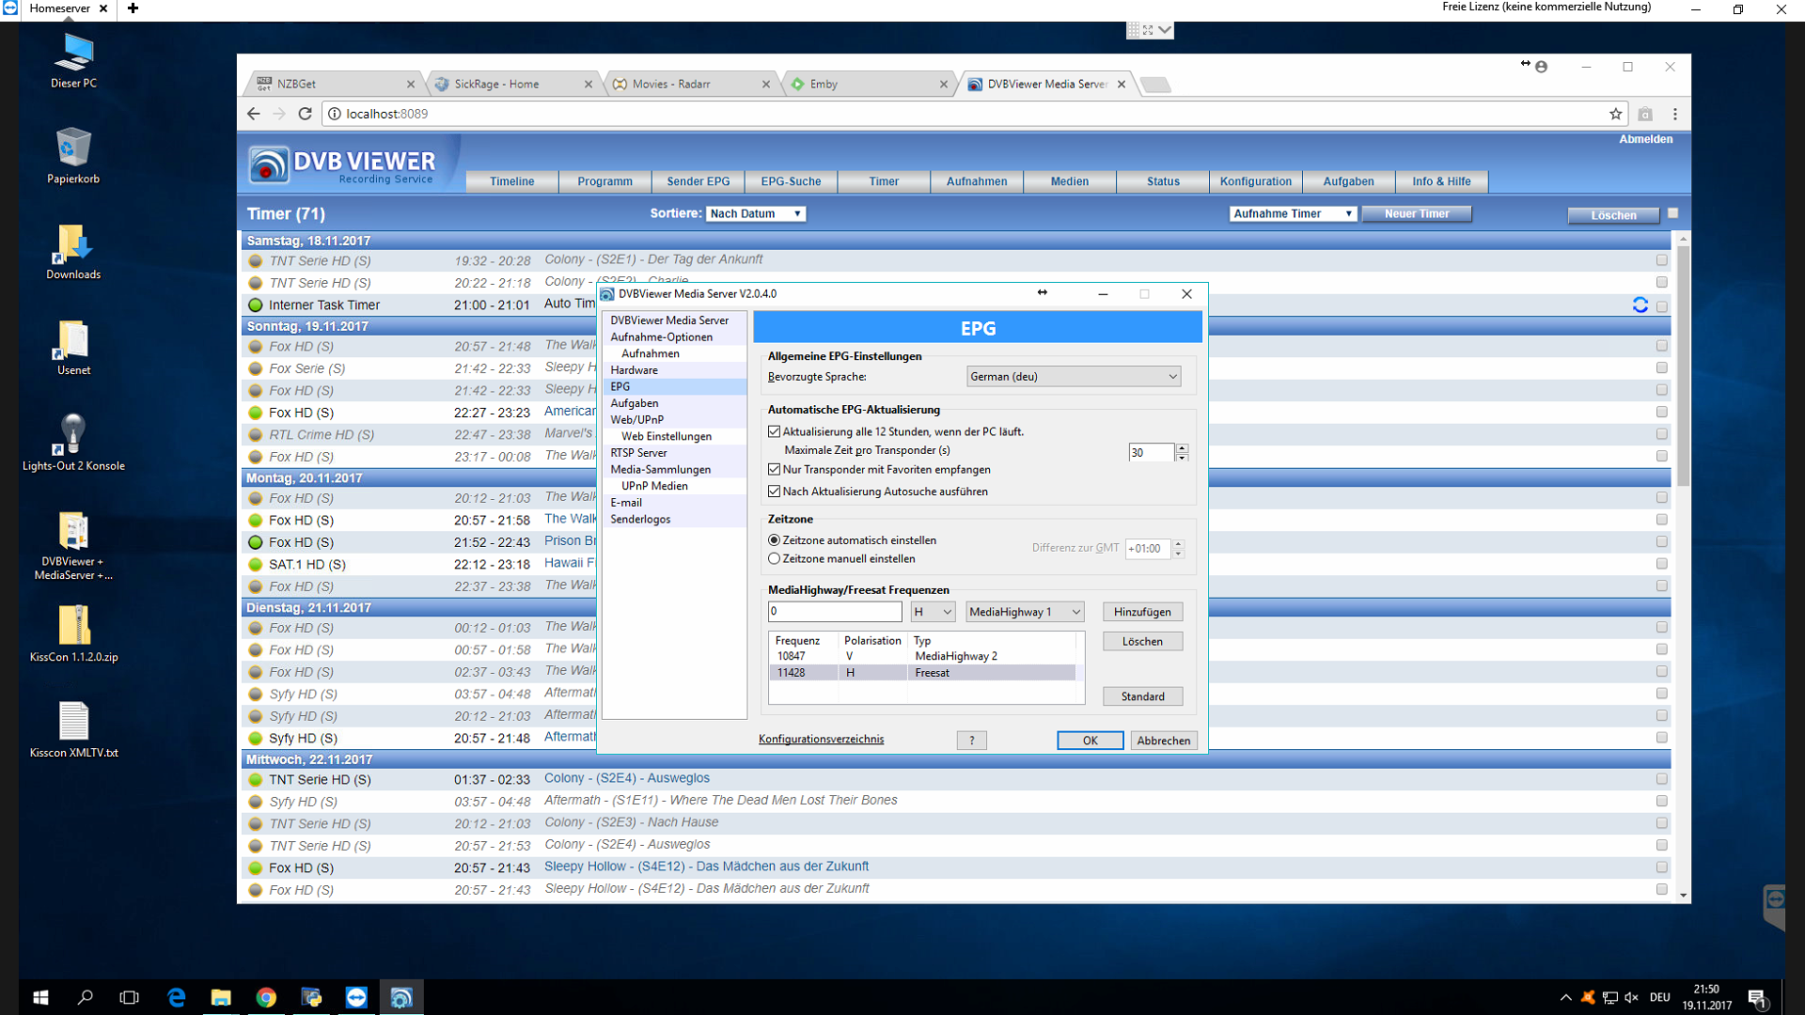Click Abbrechen to cancel dialog

click(1163, 741)
